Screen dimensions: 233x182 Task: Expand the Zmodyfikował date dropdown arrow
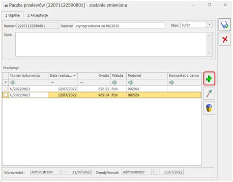tap(156, 172)
